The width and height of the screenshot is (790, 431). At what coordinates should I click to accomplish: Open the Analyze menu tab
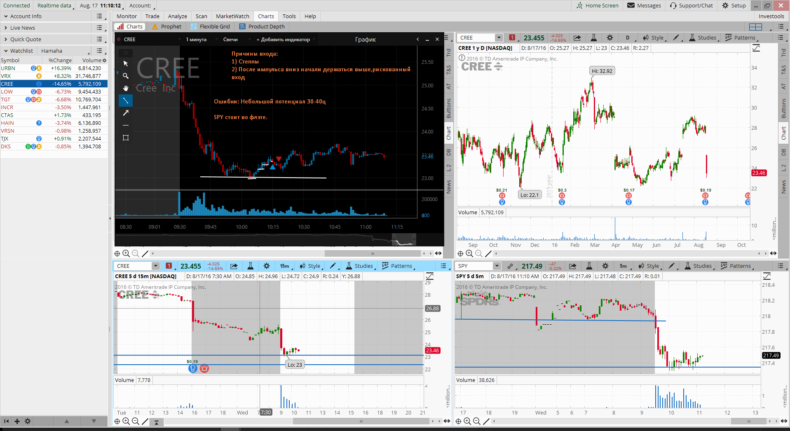178,16
